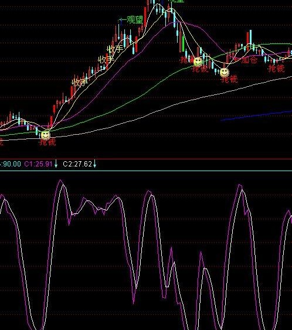This screenshot has width=292, height=330.
Task: Select the 90.00 indicator value
Action: pos(11,164)
